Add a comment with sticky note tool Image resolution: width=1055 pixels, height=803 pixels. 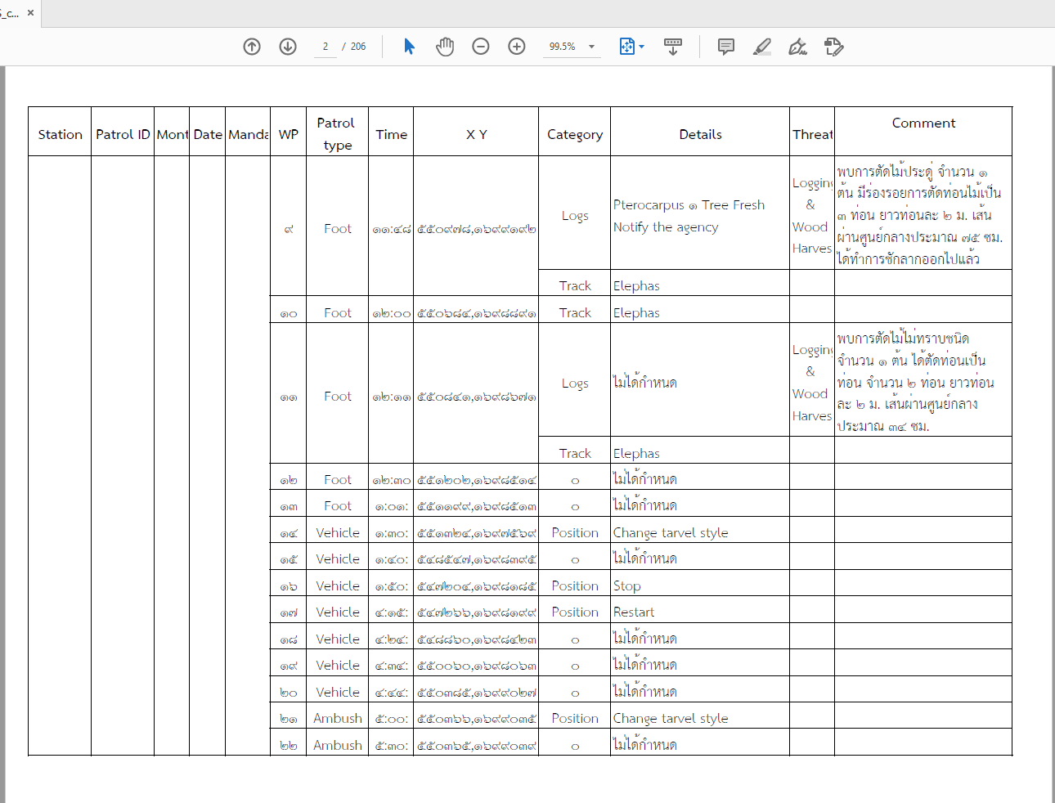pos(725,47)
